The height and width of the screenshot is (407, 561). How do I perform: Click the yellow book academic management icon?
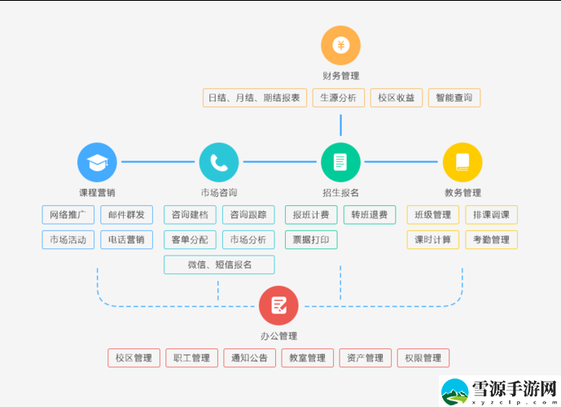click(x=462, y=162)
